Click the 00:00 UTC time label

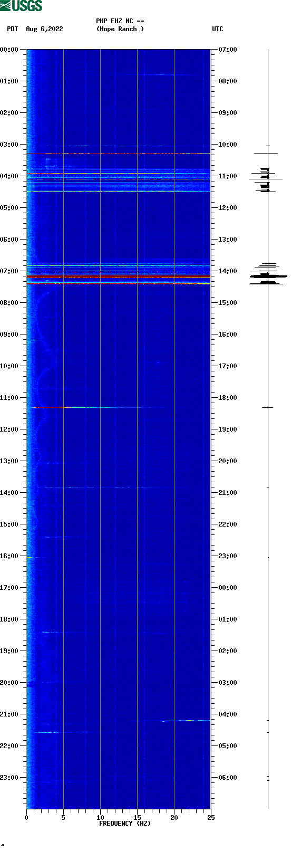[x=228, y=587]
